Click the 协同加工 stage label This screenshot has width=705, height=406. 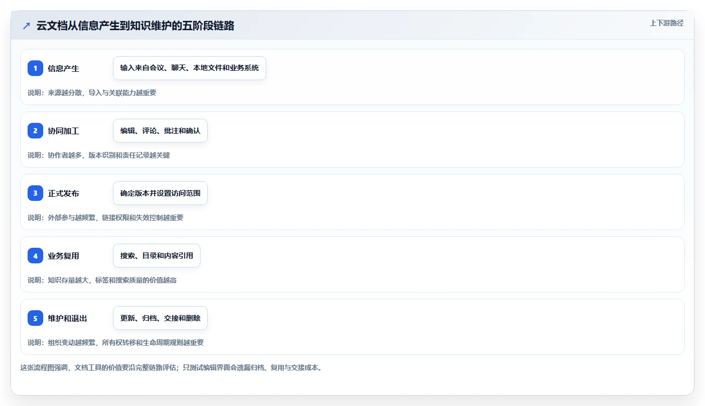point(64,131)
